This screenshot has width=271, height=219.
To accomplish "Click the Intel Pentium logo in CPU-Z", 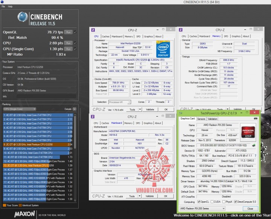I will pyautogui.click(x=163, y=49).
